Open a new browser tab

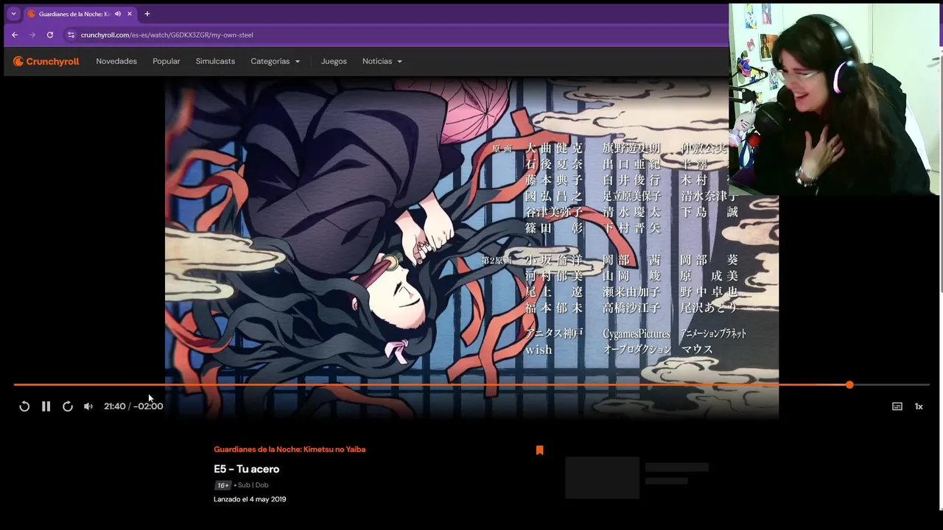click(147, 14)
